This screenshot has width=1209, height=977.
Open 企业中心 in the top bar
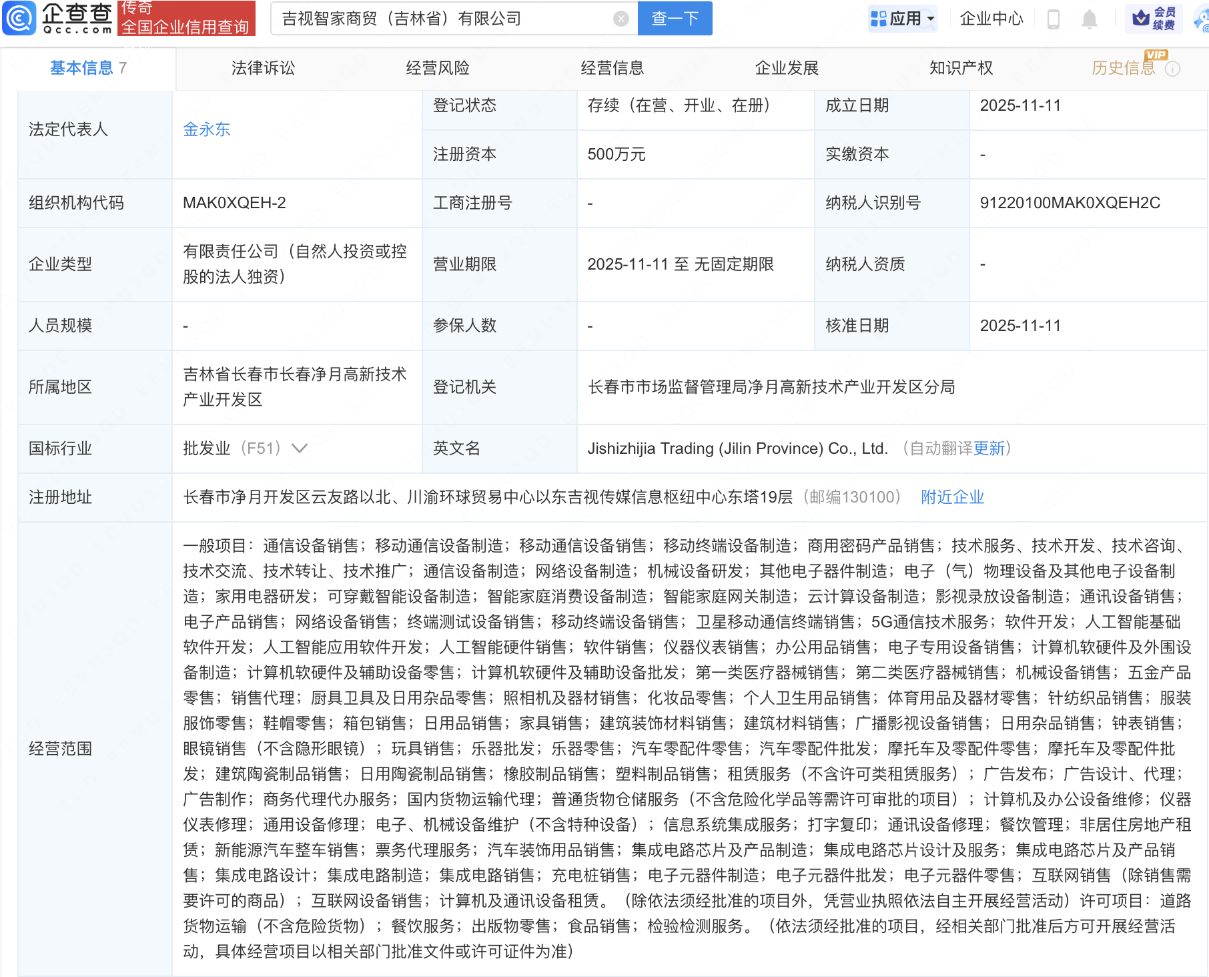pos(991,19)
